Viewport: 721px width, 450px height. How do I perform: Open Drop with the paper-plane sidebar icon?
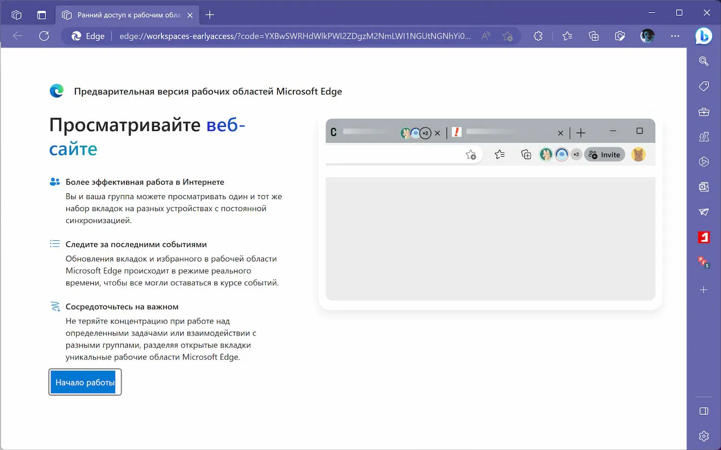click(x=704, y=212)
